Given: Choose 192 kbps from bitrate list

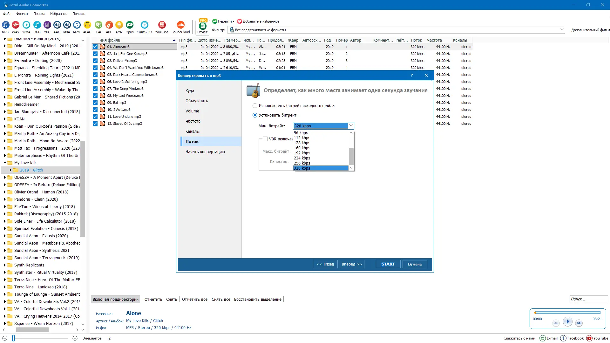Looking at the screenshot, I should pyautogui.click(x=302, y=153).
